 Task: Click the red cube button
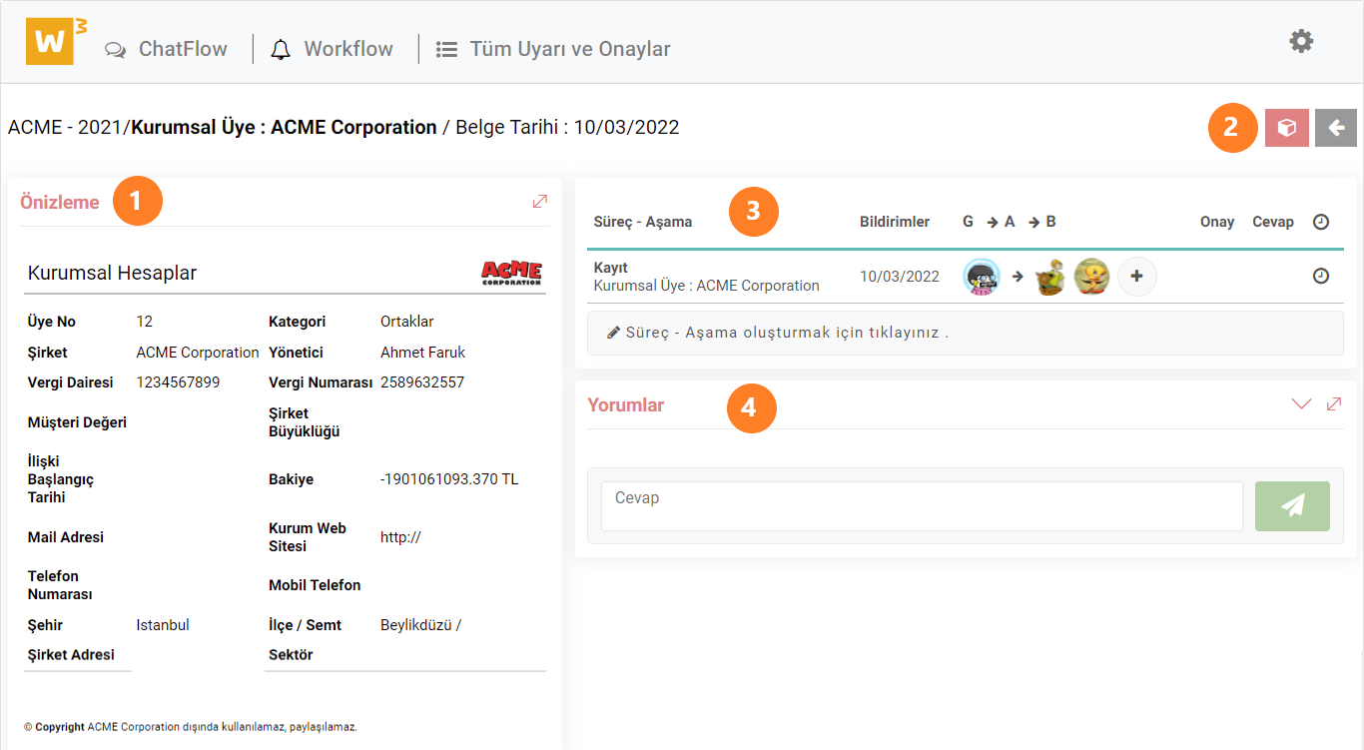1287,128
